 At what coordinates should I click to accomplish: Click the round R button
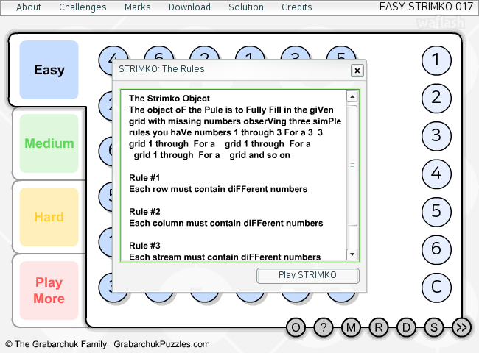(x=379, y=327)
